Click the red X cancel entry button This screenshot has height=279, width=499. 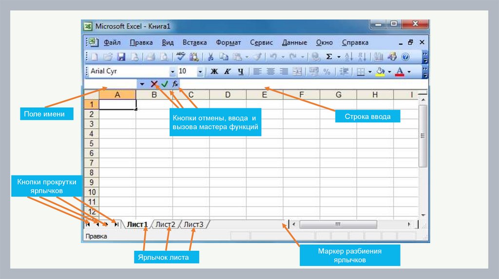[154, 84]
